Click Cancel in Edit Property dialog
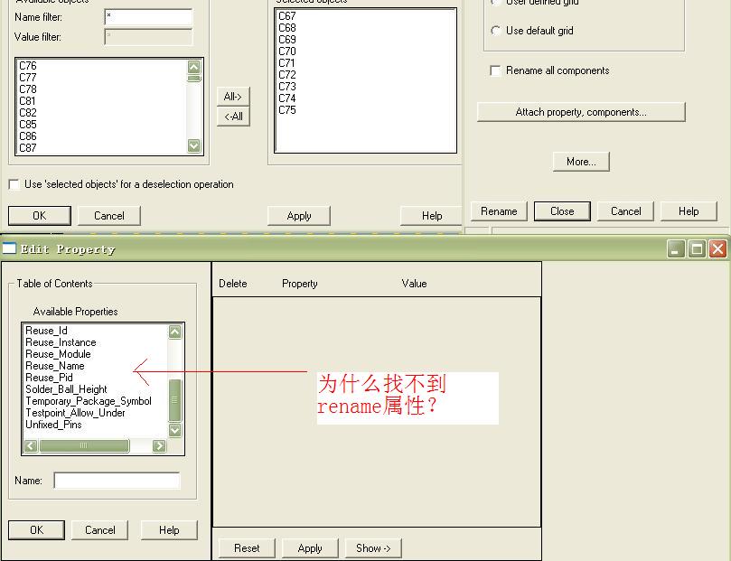Viewport: 731px width, 561px height. point(100,530)
